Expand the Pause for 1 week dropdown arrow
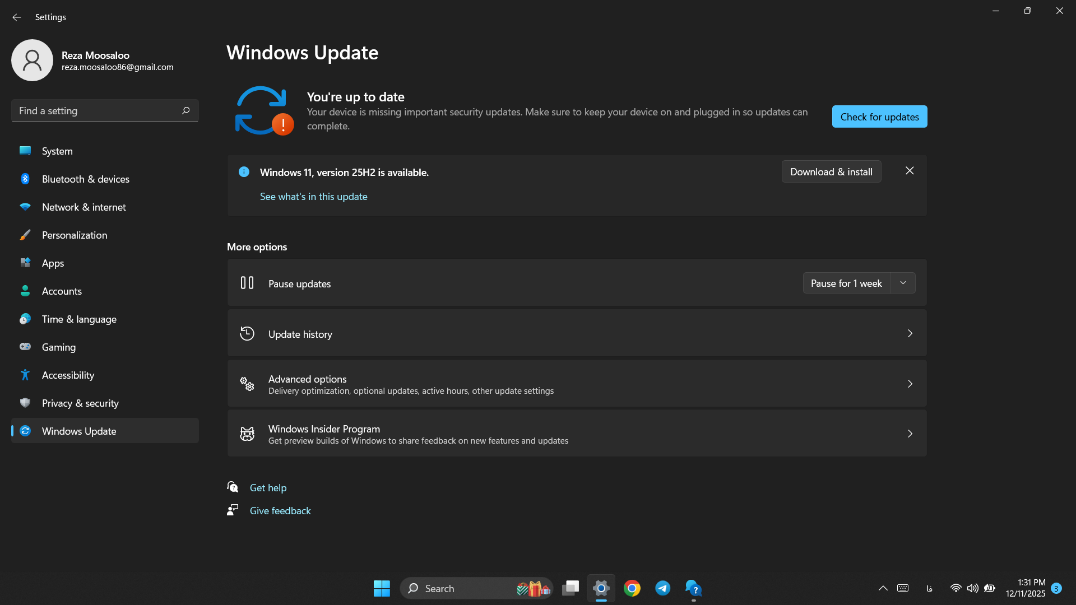The height and width of the screenshot is (605, 1076). 903,283
